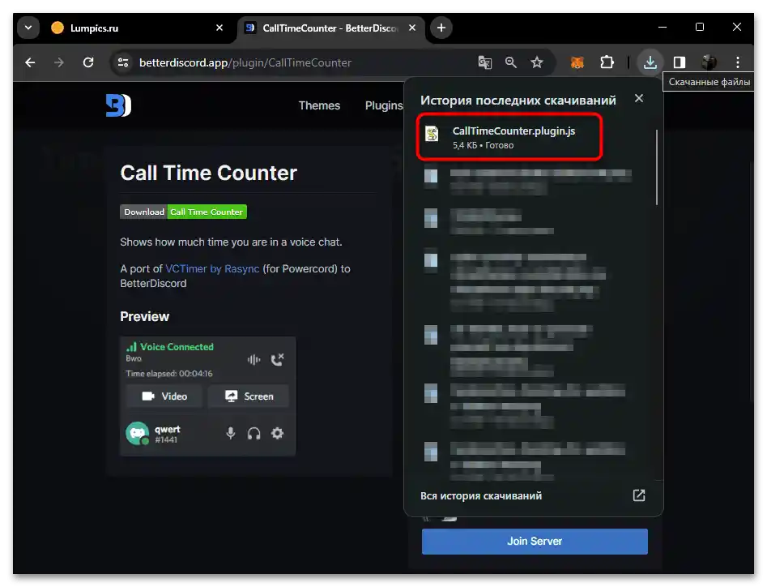Click the История последних скачиваний title

point(518,101)
